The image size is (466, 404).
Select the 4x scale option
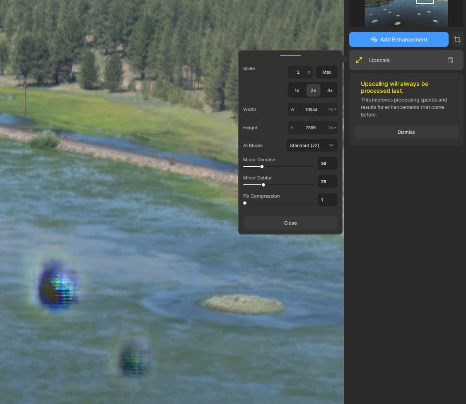pyautogui.click(x=330, y=90)
